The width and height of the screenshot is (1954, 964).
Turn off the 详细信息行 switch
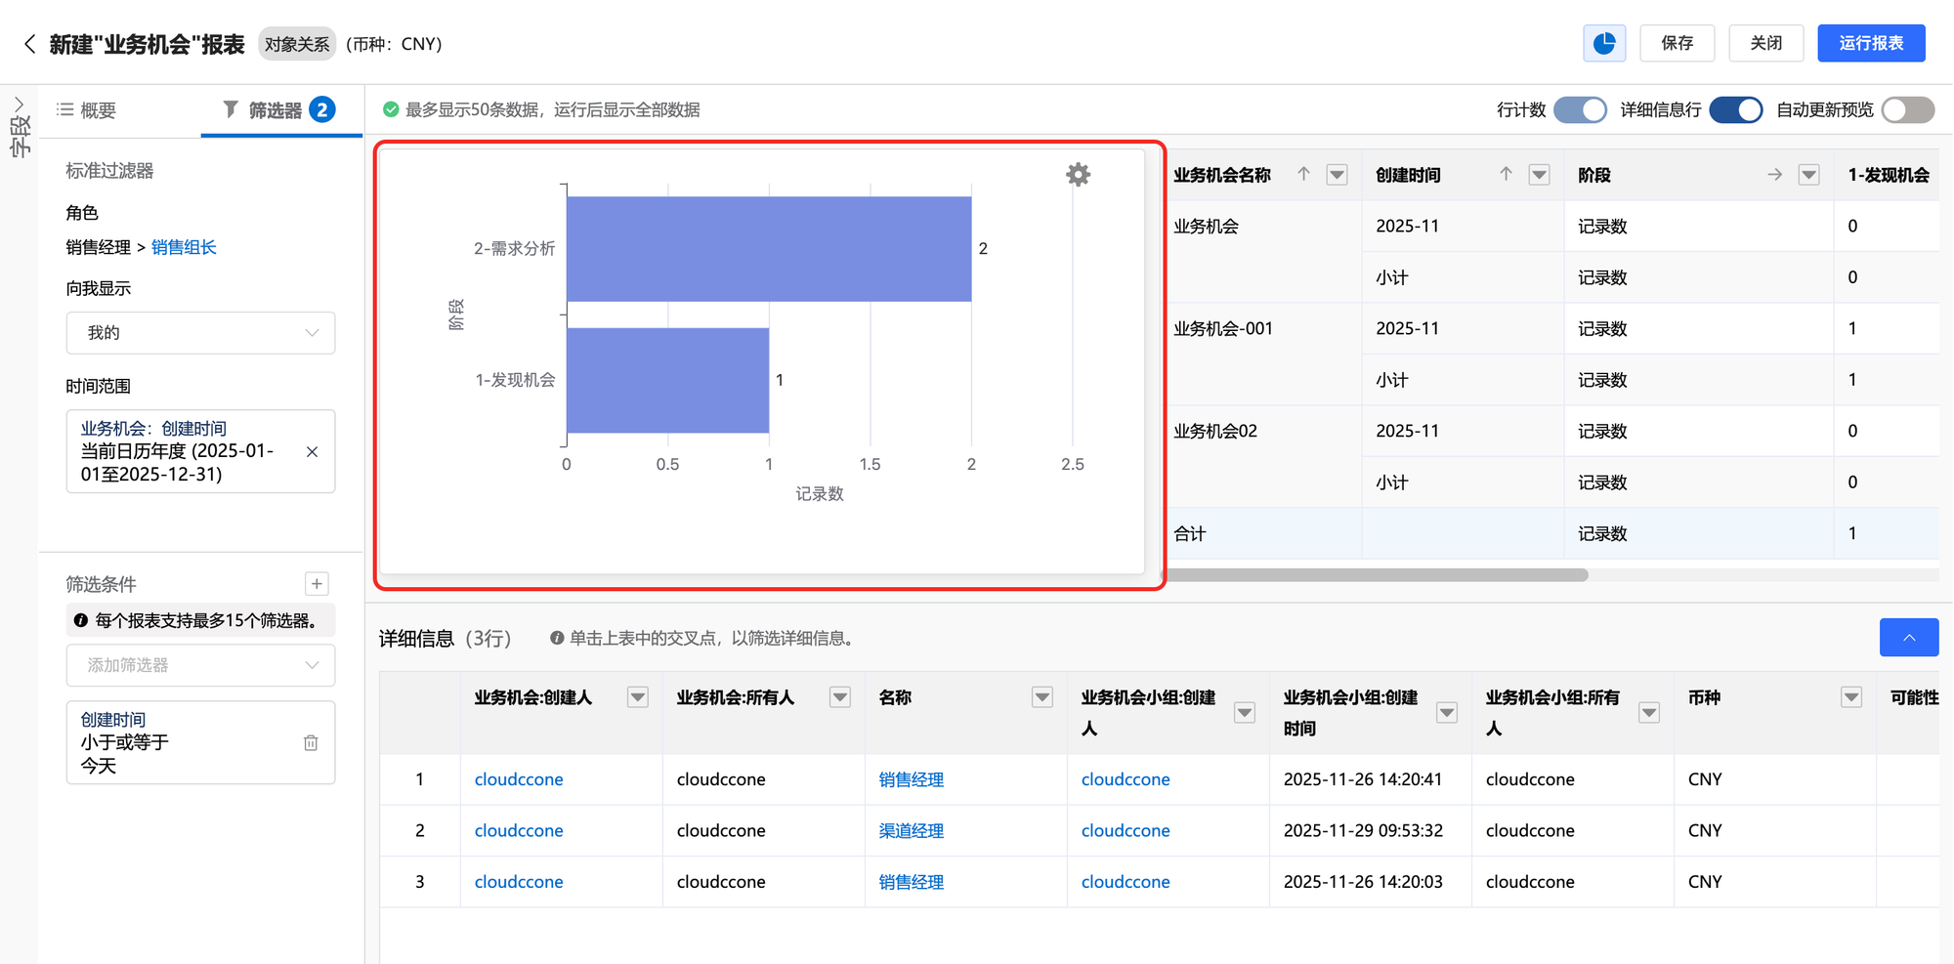tap(1736, 110)
